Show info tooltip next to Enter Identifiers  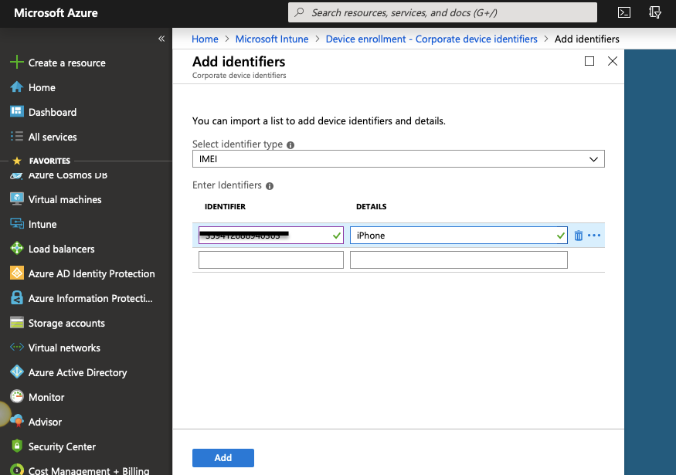pos(270,186)
